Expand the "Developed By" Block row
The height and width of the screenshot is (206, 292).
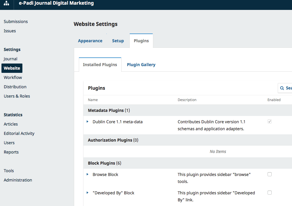[x=88, y=193]
